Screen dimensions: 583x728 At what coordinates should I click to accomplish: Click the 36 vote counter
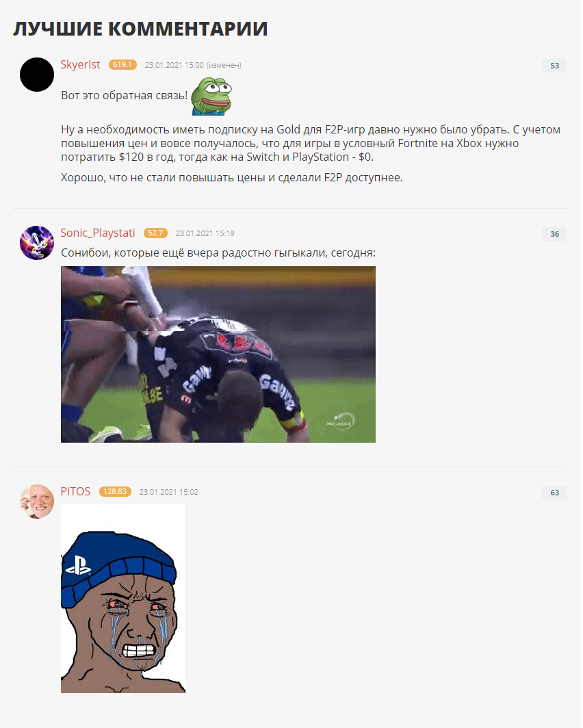[x=554, y=233]
